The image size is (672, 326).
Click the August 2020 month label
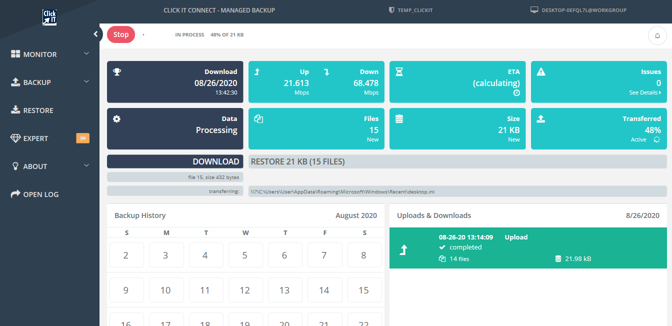[356, 215]
